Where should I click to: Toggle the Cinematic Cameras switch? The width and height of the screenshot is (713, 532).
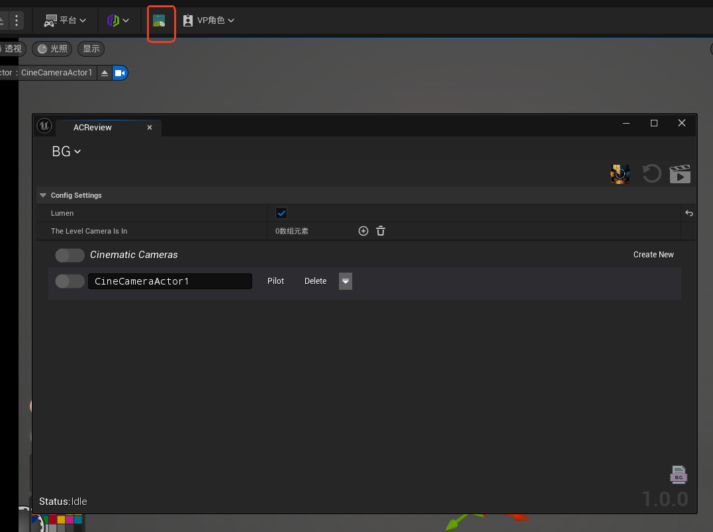coord(70,255)
